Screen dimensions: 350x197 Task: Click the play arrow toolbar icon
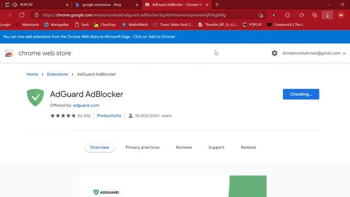[x=274, y=15]
